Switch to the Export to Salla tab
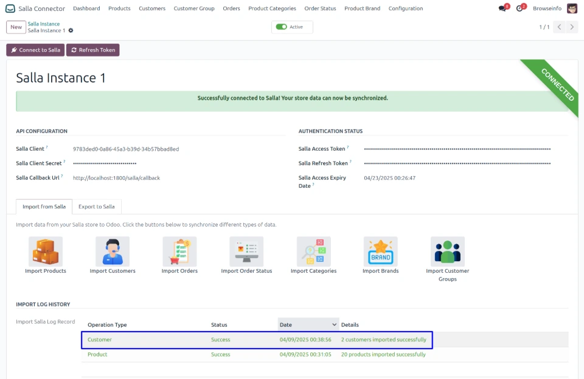Image resolution: width=584 pixels, height=379 pixels. point(96,207)
